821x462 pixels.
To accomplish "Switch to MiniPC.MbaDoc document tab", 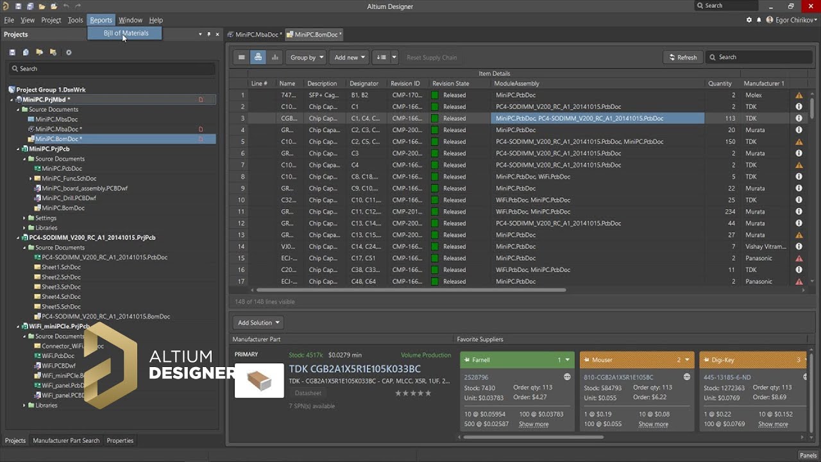I will (255, 34).
